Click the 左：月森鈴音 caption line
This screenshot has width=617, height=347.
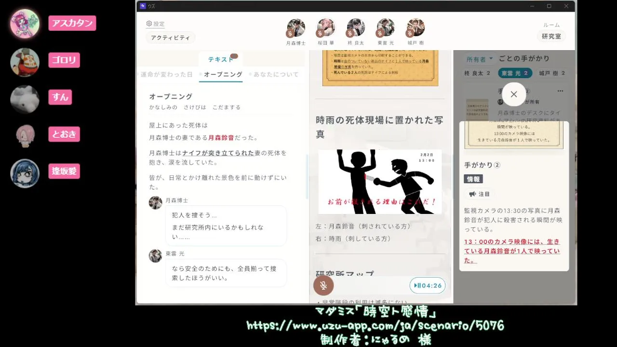pyautogui.click(x=363, y=226)
